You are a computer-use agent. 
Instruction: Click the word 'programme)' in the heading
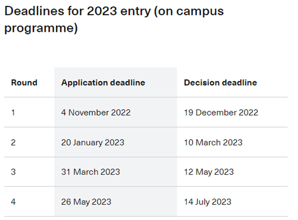[41, 28]
